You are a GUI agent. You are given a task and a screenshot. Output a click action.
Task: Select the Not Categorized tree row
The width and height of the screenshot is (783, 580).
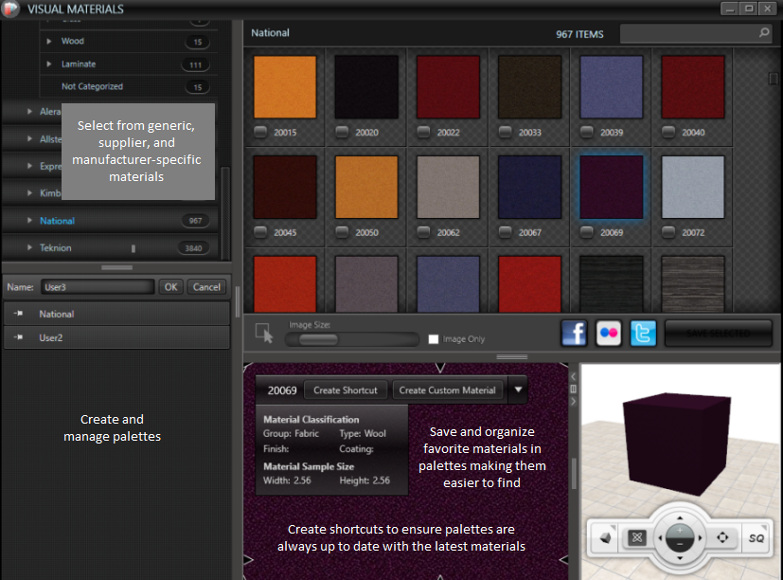pos(129,86)
